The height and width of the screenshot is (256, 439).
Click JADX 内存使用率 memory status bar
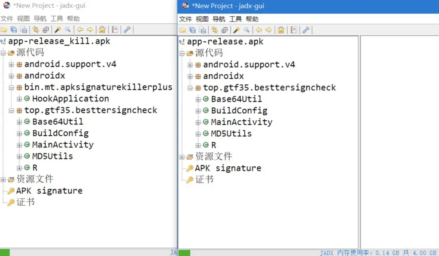pyautogui.click(x=378, y=253)
